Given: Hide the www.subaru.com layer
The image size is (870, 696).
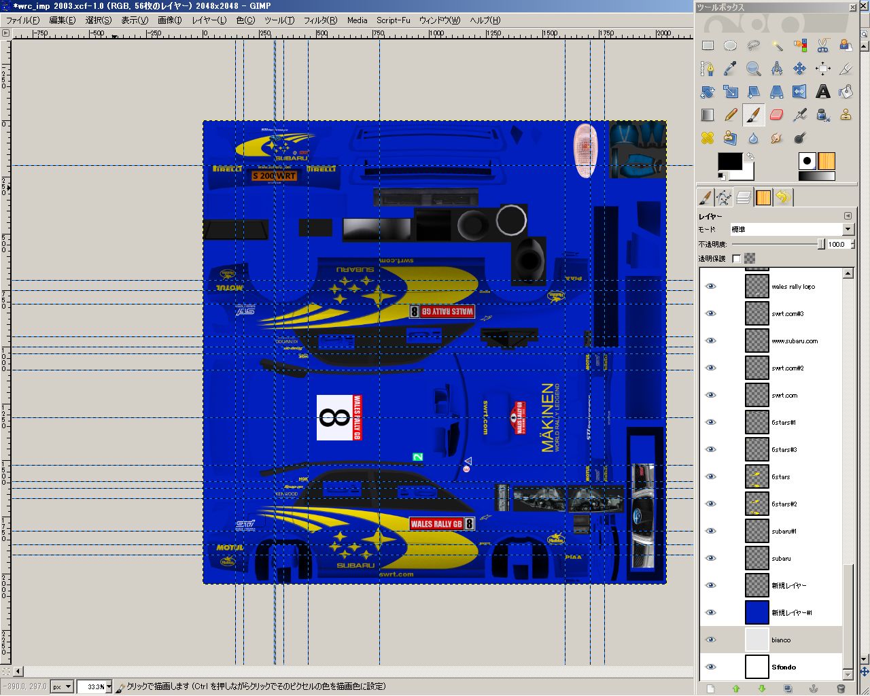Looking at the screenshot, I should click(x=710, y=341).
